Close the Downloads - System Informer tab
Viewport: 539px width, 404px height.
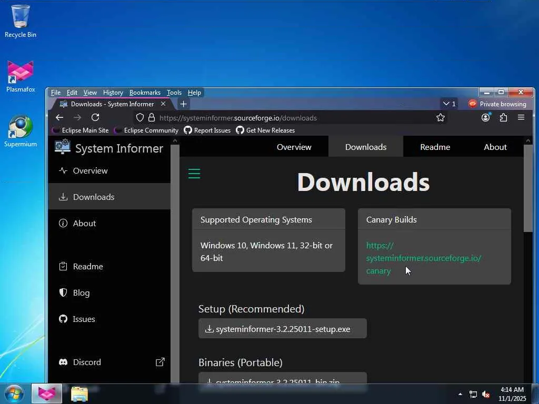coord(163,104)
